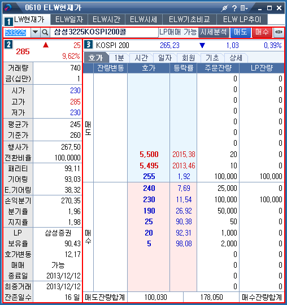
Task: Click the search magnifier icon beside code field
Action: (45, 33)
